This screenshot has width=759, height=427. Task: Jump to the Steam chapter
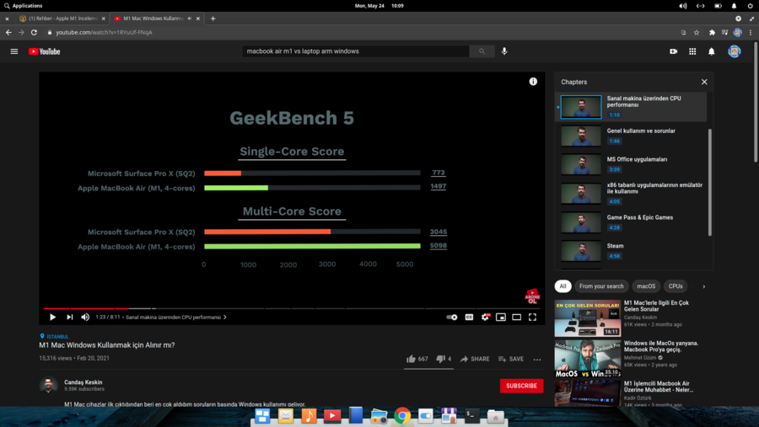(x=632, y=251)
